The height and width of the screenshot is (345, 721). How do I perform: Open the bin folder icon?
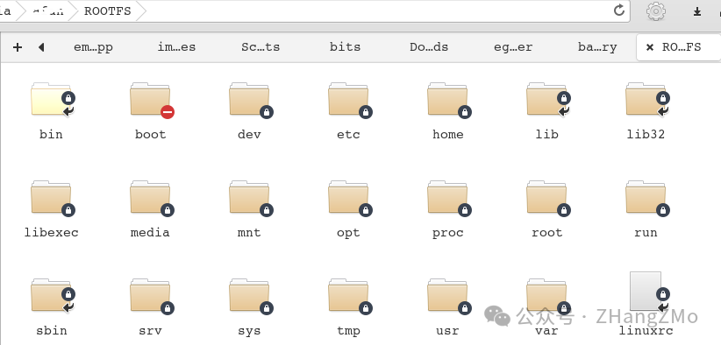coord(51,99)
